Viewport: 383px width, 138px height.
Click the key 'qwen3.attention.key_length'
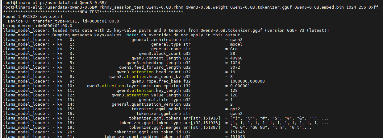point(149,90)
